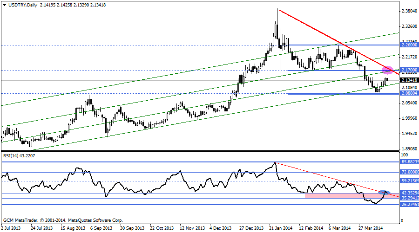This screenshot has height=232, width=419.
Task: Click the 12 Feb 2014 date label
Action: (311, 228)
